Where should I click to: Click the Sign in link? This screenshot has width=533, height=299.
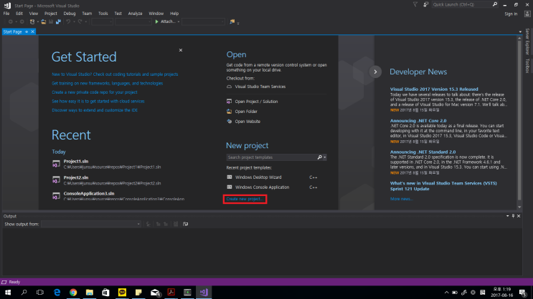click(x=511, y=14)
